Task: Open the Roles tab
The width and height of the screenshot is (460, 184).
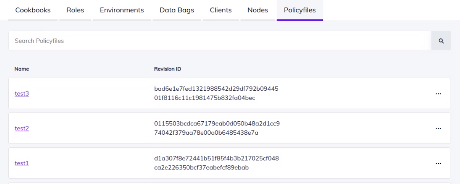Action: pyautogui.click(x=75, y=10)
